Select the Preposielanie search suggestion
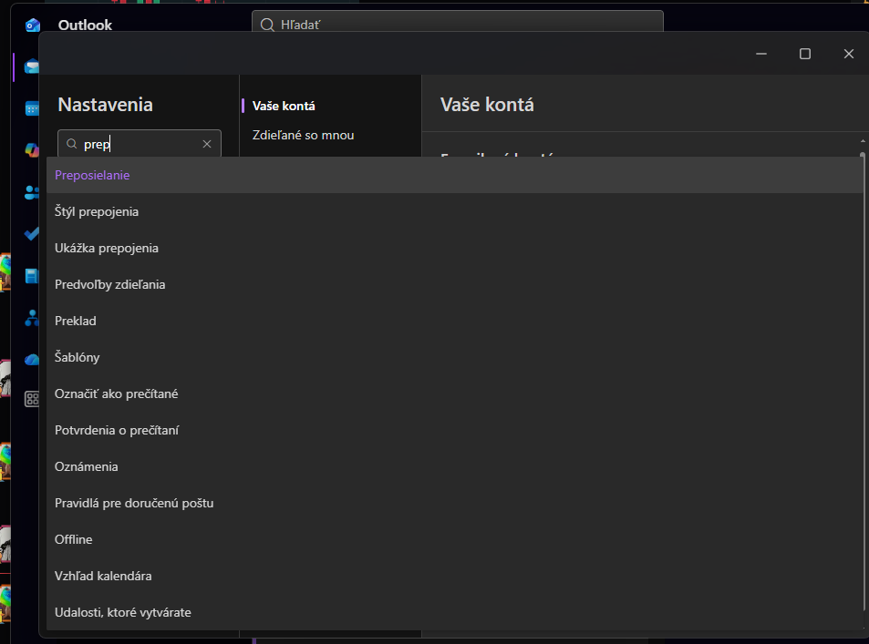869x644 pixels. tap(92, 175)
